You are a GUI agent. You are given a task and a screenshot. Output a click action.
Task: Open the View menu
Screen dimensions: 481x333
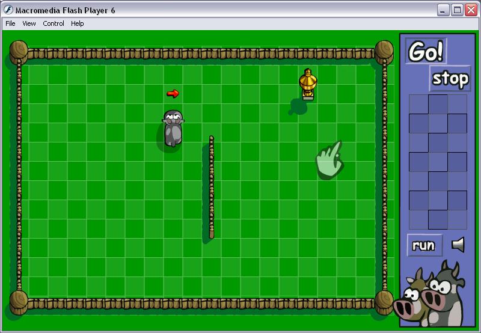pos(29,23)
